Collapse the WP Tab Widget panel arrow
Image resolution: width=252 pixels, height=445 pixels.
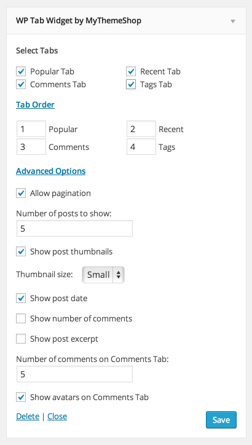click(x=233, y=22)
